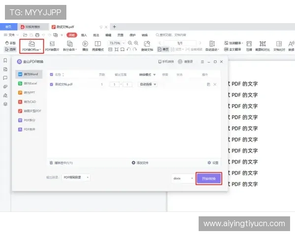Click the 文档比对 document compare icon
This screenshot has width=295, height=236.
coord(279,46)
